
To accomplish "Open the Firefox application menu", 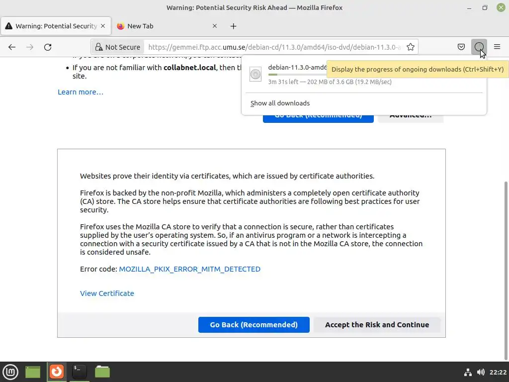I will (x=497, y=47).
